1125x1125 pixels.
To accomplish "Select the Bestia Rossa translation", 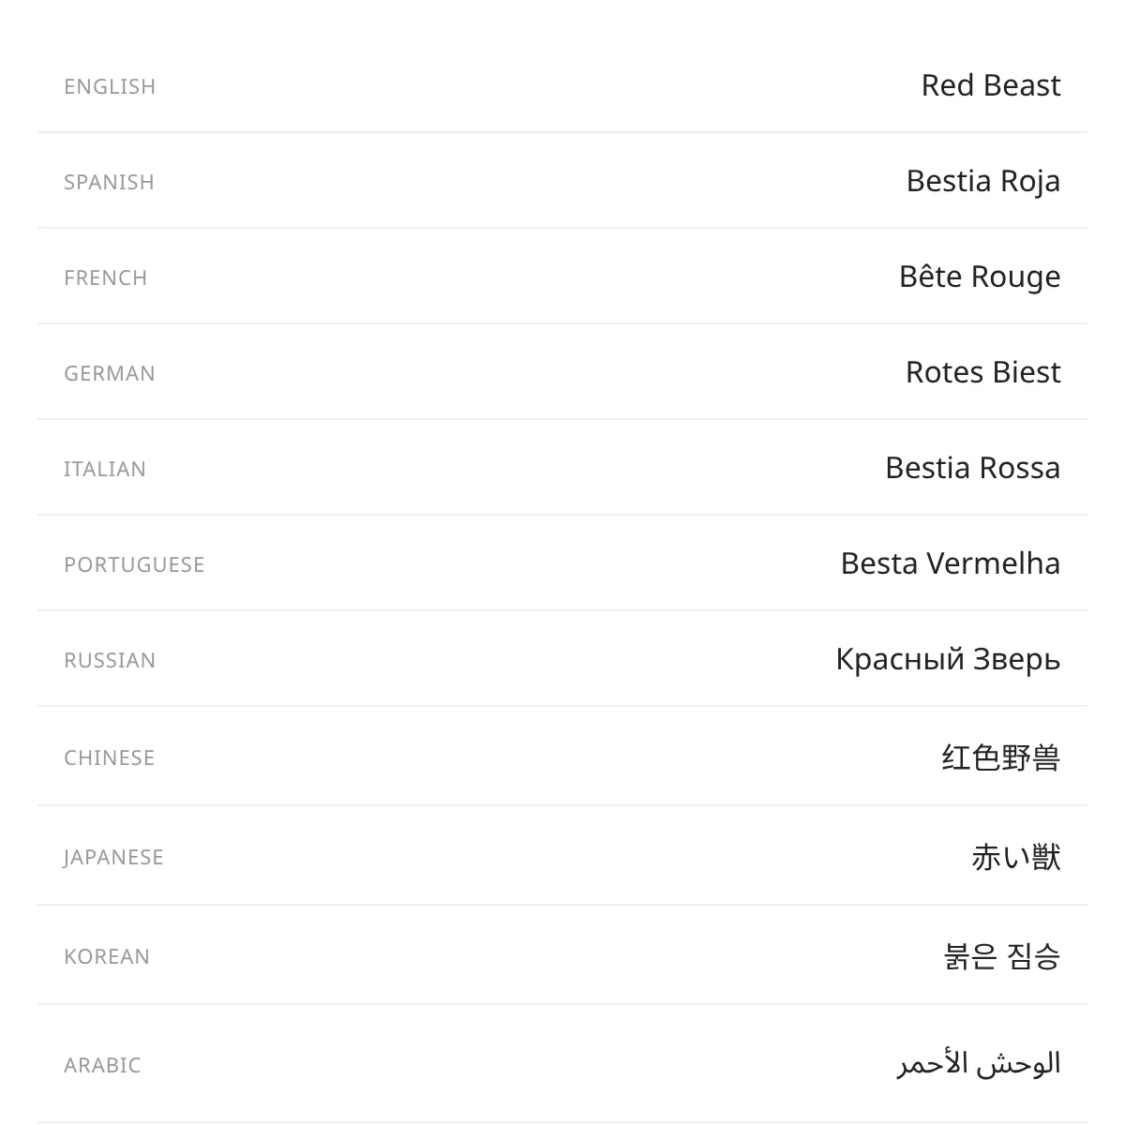I will pyautogui.click(x=973, y=468).
